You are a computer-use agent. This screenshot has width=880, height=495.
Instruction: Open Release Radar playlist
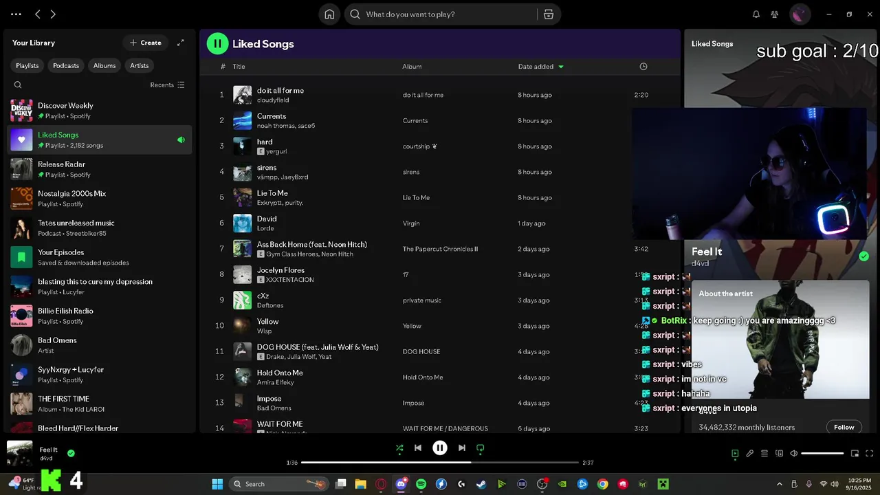[100, 169]
